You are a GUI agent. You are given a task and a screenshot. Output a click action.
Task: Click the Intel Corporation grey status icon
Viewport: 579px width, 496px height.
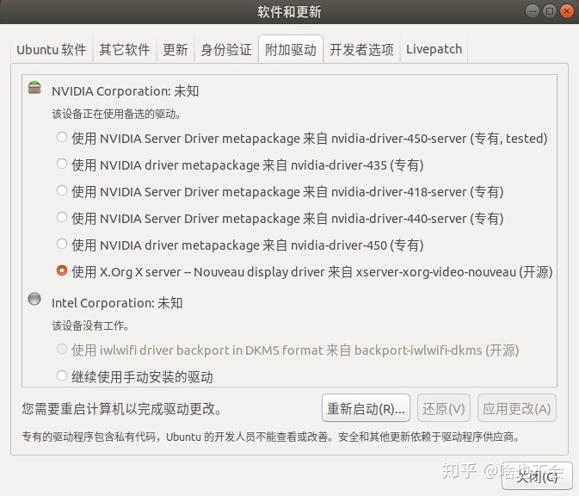34,299
